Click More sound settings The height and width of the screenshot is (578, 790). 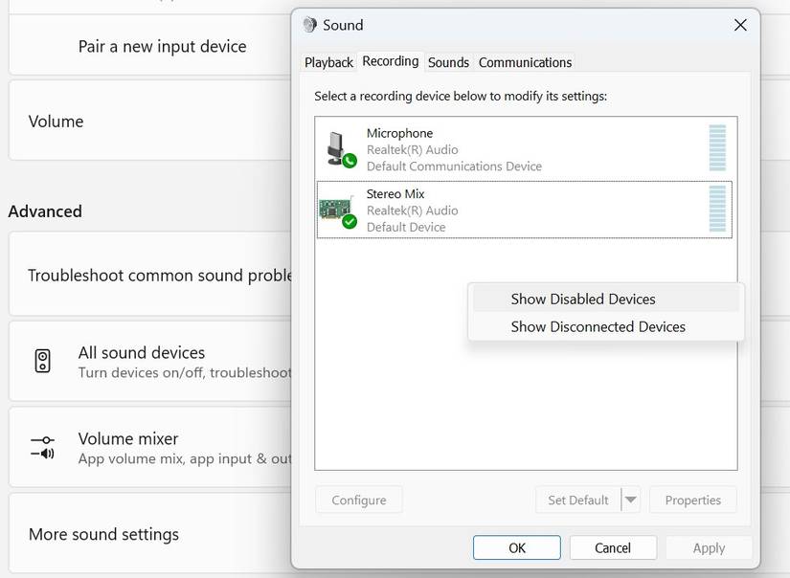[x=103, y=534]
